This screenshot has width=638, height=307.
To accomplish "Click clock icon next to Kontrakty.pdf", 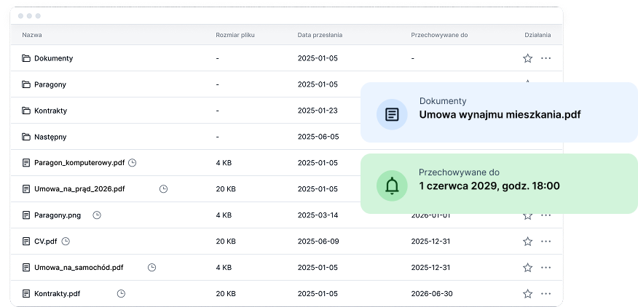I will click(122, 294).
